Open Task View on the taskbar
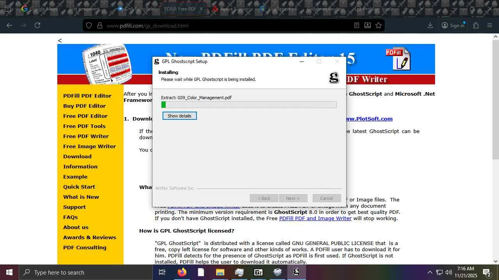Viewport: 499px width, 280px height. 162,272
